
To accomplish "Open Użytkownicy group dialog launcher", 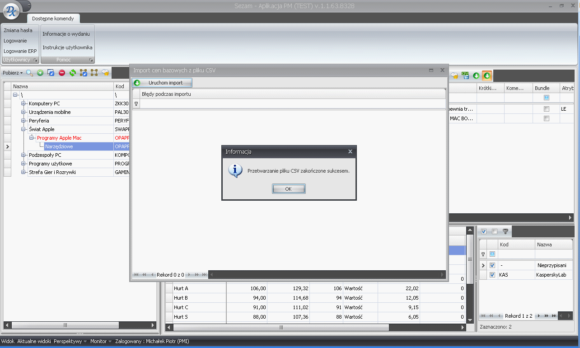I will click(35, 60).
